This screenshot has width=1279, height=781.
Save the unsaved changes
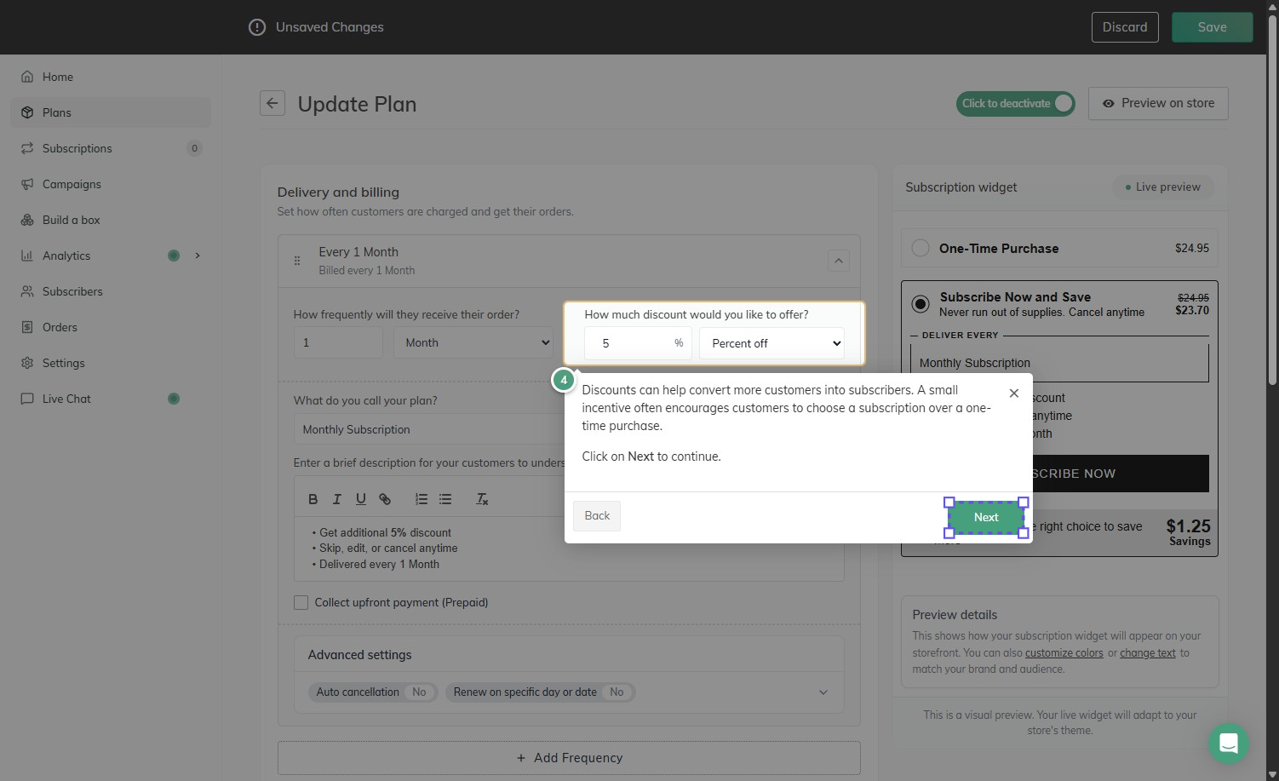click(1212, 27)
